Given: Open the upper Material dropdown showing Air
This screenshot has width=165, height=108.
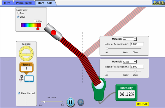Looking at the screenshot, I should coord(130,39).
